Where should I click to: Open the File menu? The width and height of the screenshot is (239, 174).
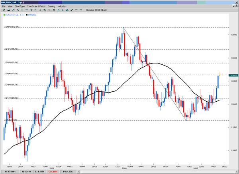4,6
